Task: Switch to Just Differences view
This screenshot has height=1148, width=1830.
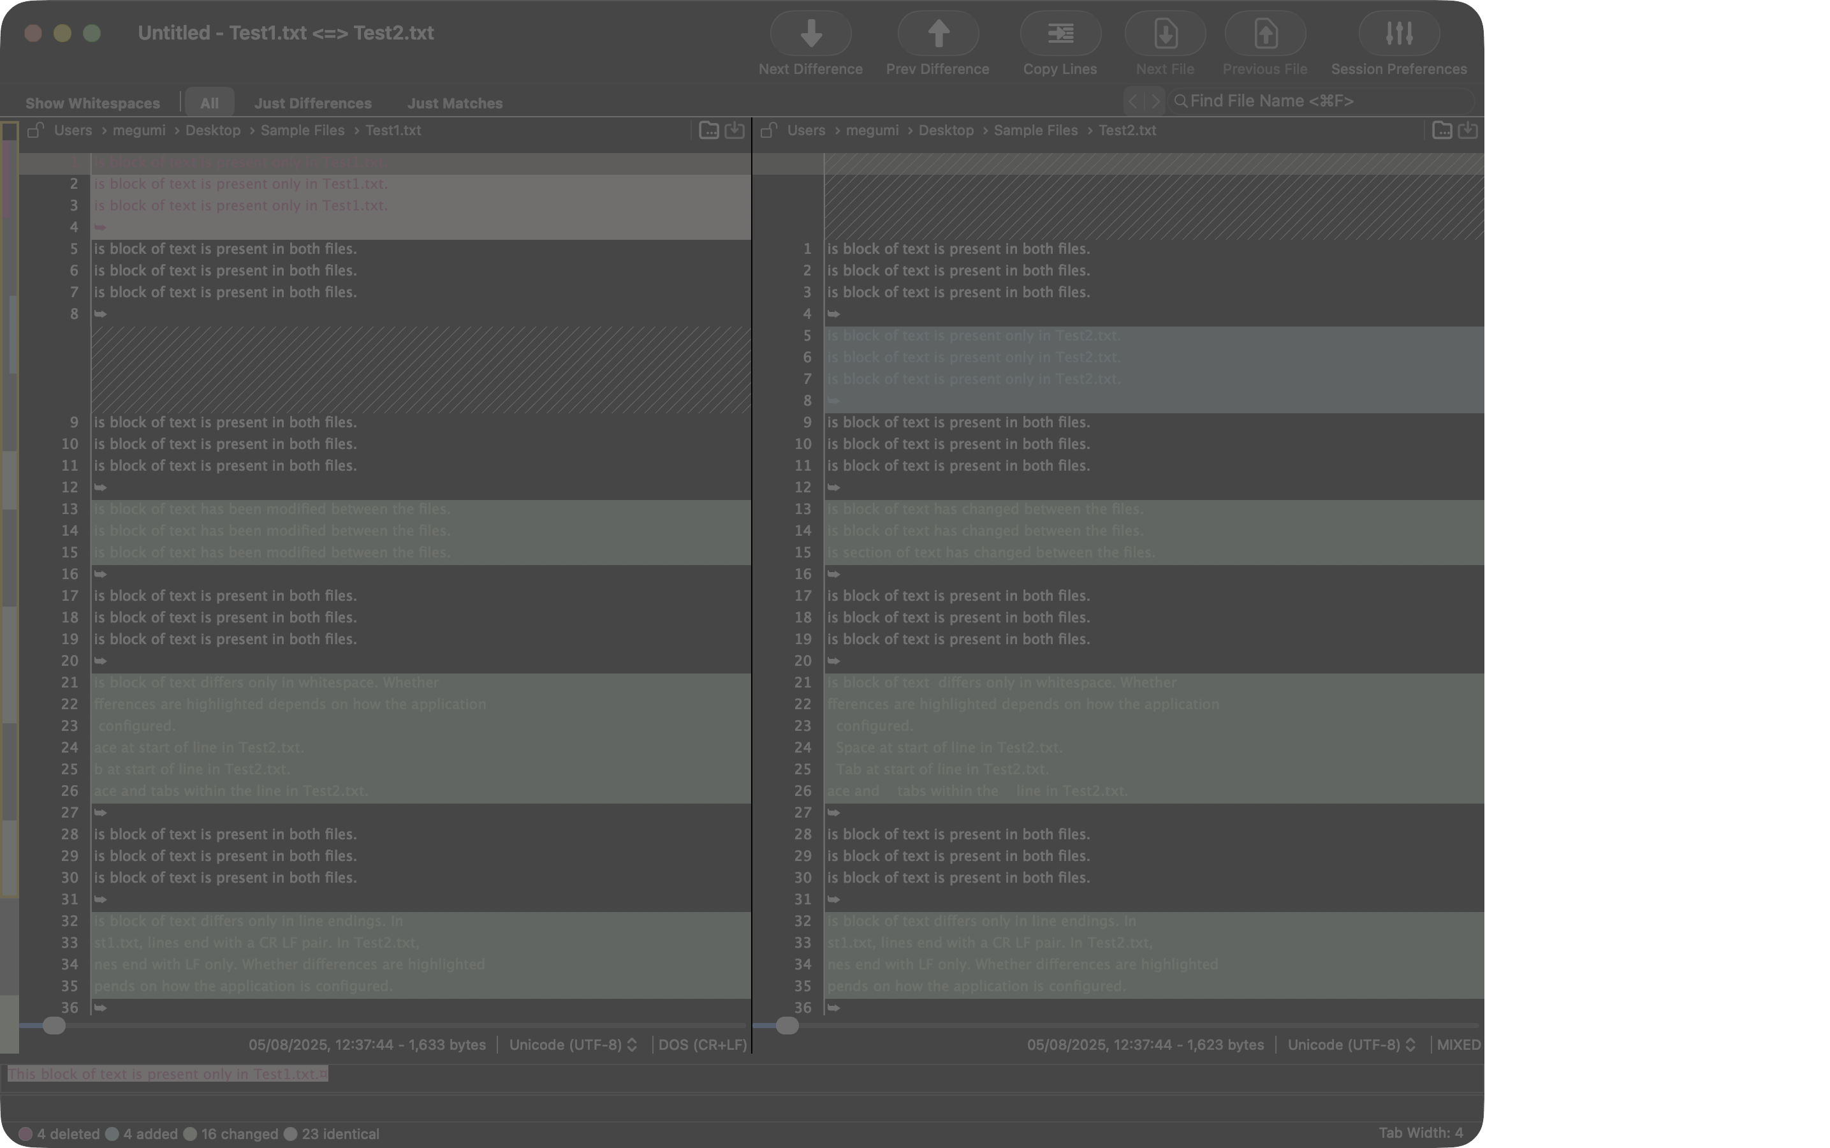Action: pyautogui.click(x=312, y=103)
